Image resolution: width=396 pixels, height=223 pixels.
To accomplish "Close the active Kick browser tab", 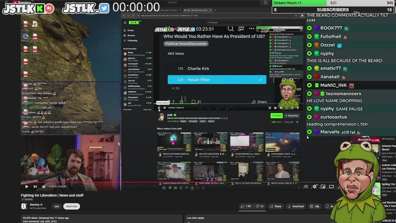I will click(211, 10).
